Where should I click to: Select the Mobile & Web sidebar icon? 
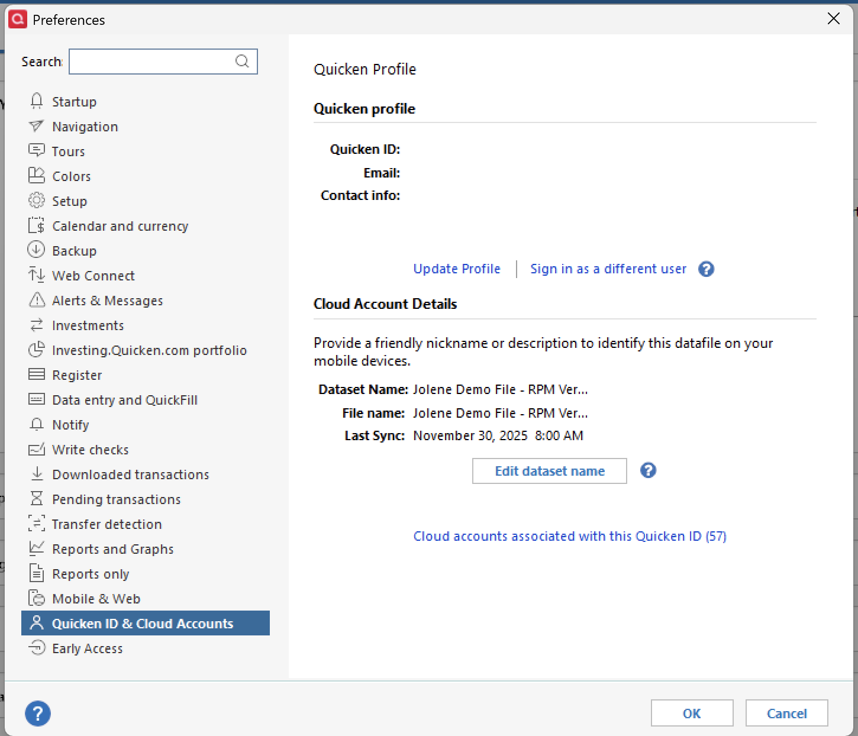tap(37, 598)
